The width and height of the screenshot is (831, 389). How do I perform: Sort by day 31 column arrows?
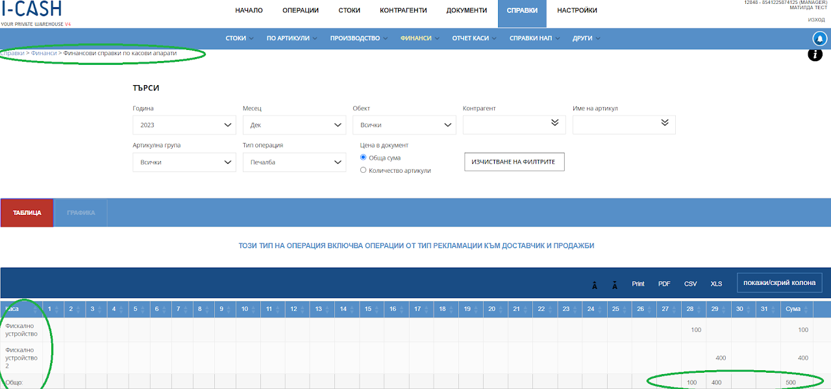click(773, 309)
